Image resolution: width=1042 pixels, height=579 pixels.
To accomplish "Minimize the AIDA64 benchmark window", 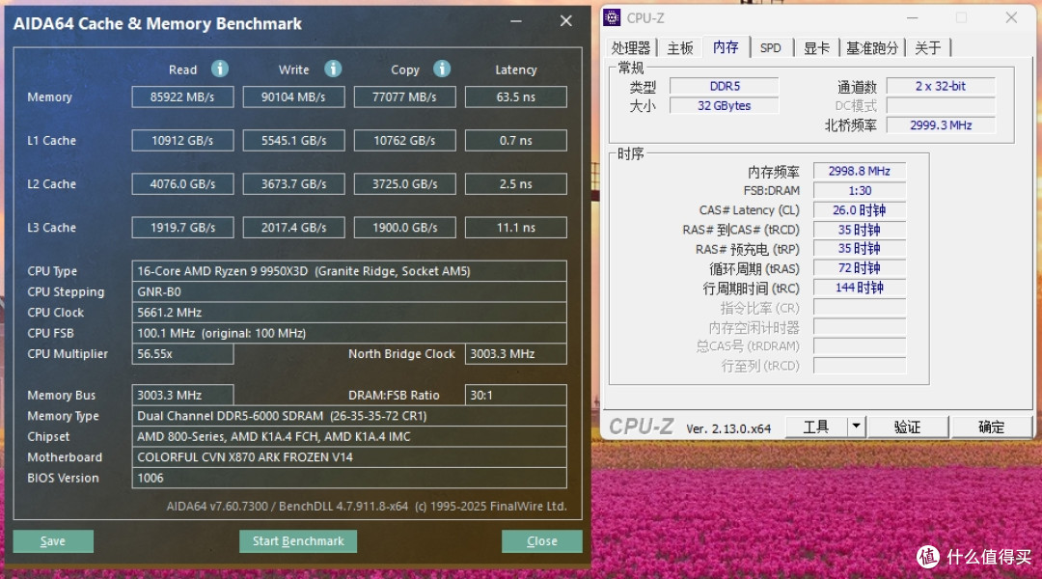I will [x=515, y=21].
